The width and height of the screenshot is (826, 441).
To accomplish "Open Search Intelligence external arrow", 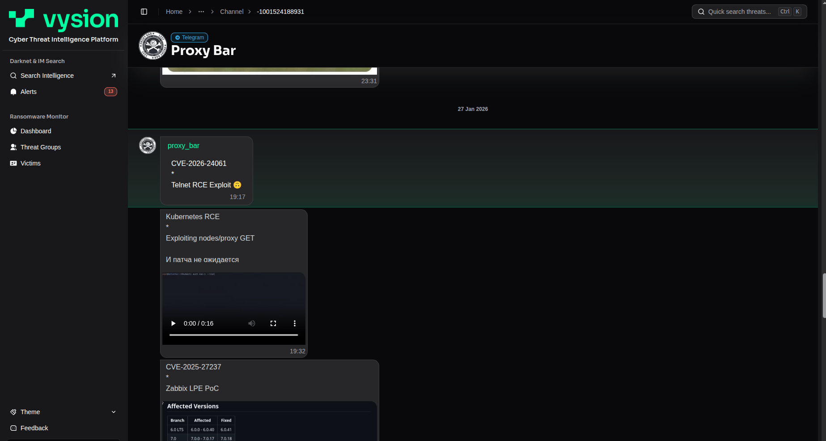I will [x=114, y=76].
